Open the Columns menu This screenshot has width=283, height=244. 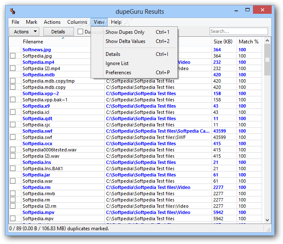pos(77,22)
